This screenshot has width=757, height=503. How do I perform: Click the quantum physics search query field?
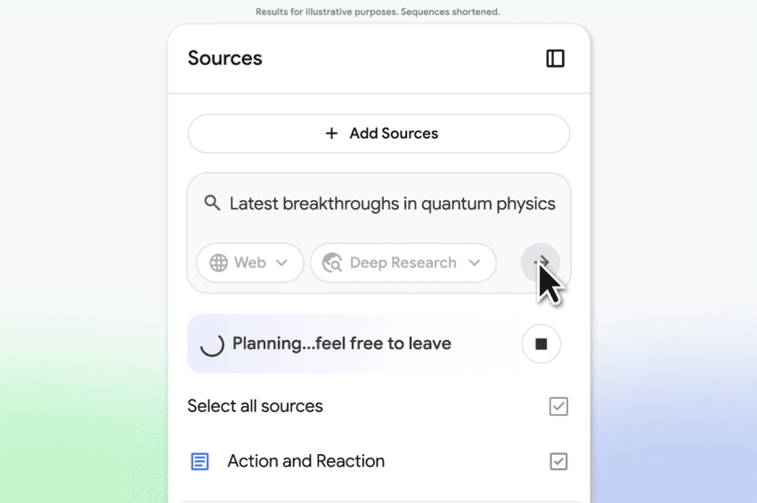point(392,204)
